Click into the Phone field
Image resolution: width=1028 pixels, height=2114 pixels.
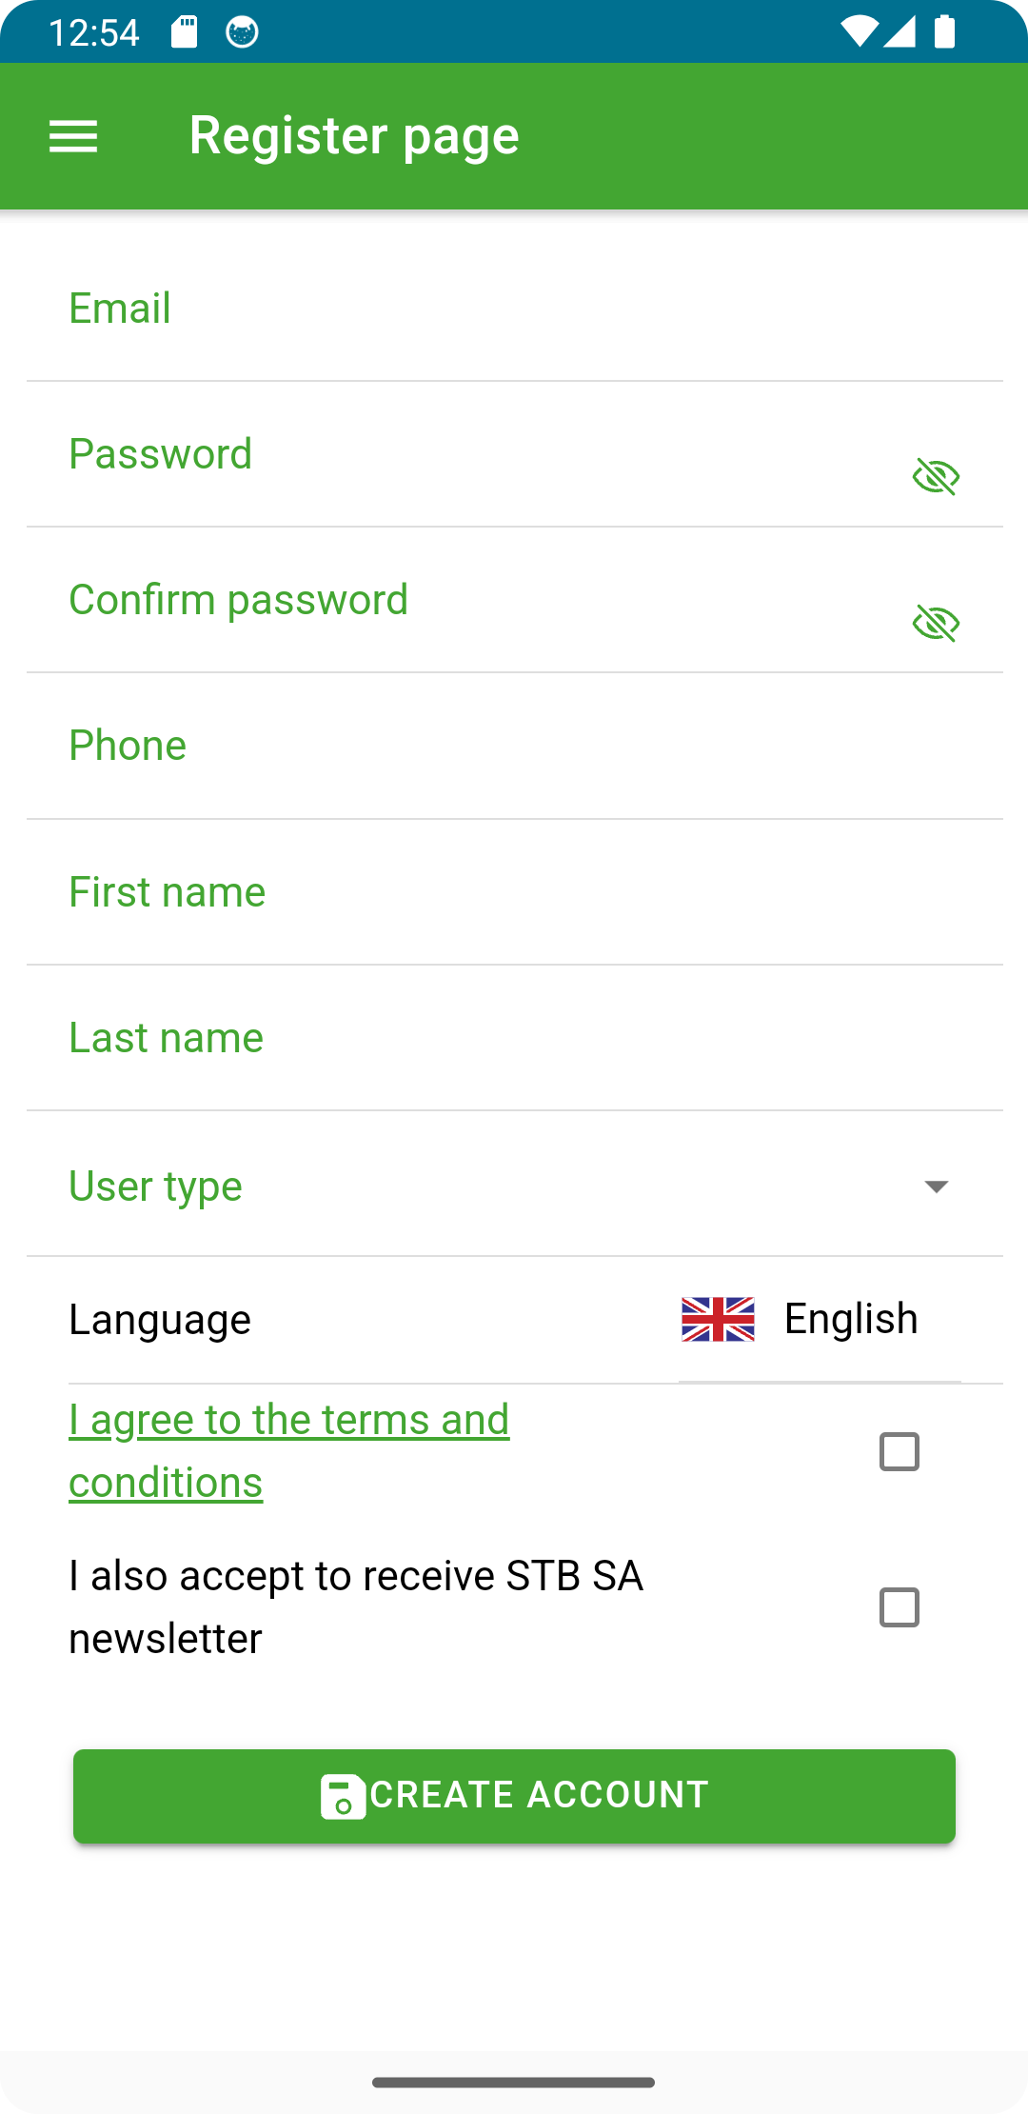tap(514, 747)
